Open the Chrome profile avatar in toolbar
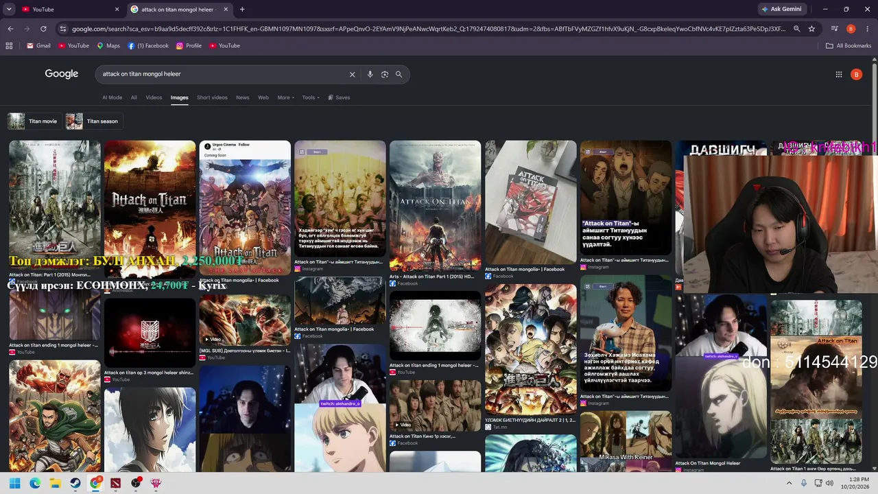Image resolution: width=878 pixels, height=494 pixels. [851, 29]
